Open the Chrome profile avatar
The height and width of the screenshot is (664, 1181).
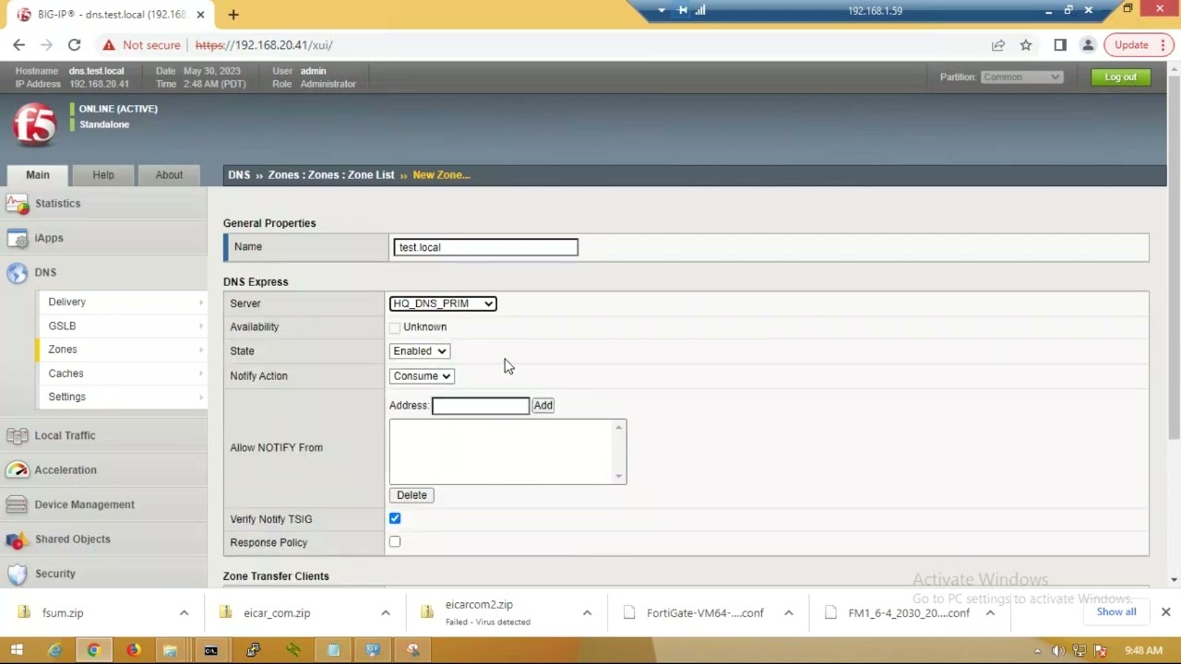1088,44
